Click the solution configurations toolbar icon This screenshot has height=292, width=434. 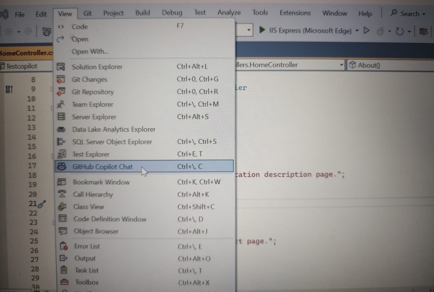click(46, 32)
